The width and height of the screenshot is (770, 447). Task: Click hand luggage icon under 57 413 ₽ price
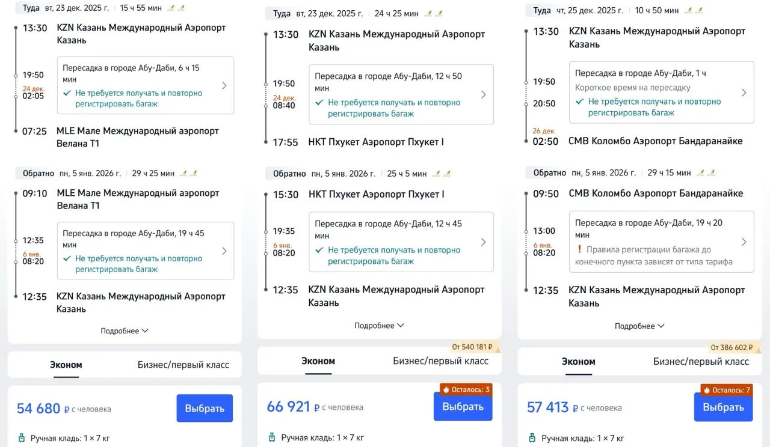[533, 438]
